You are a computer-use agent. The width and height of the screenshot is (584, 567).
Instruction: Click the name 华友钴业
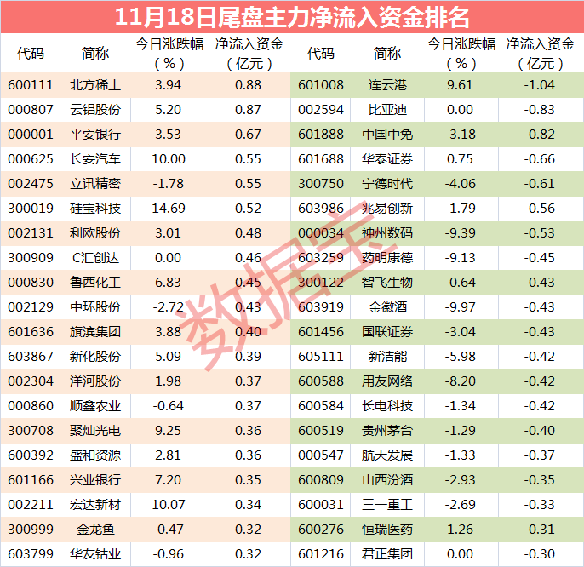(95, 554)
